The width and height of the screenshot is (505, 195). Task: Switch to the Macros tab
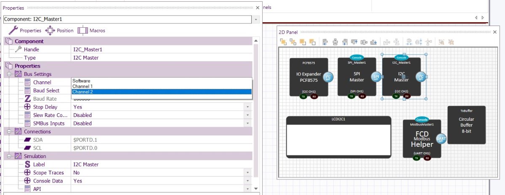[91, 30]
